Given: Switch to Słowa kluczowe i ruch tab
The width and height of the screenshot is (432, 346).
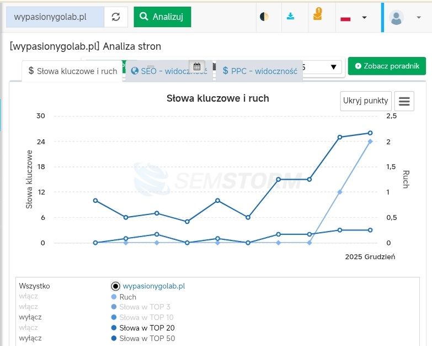Looking at the screenshot, I should pos(72,71).
